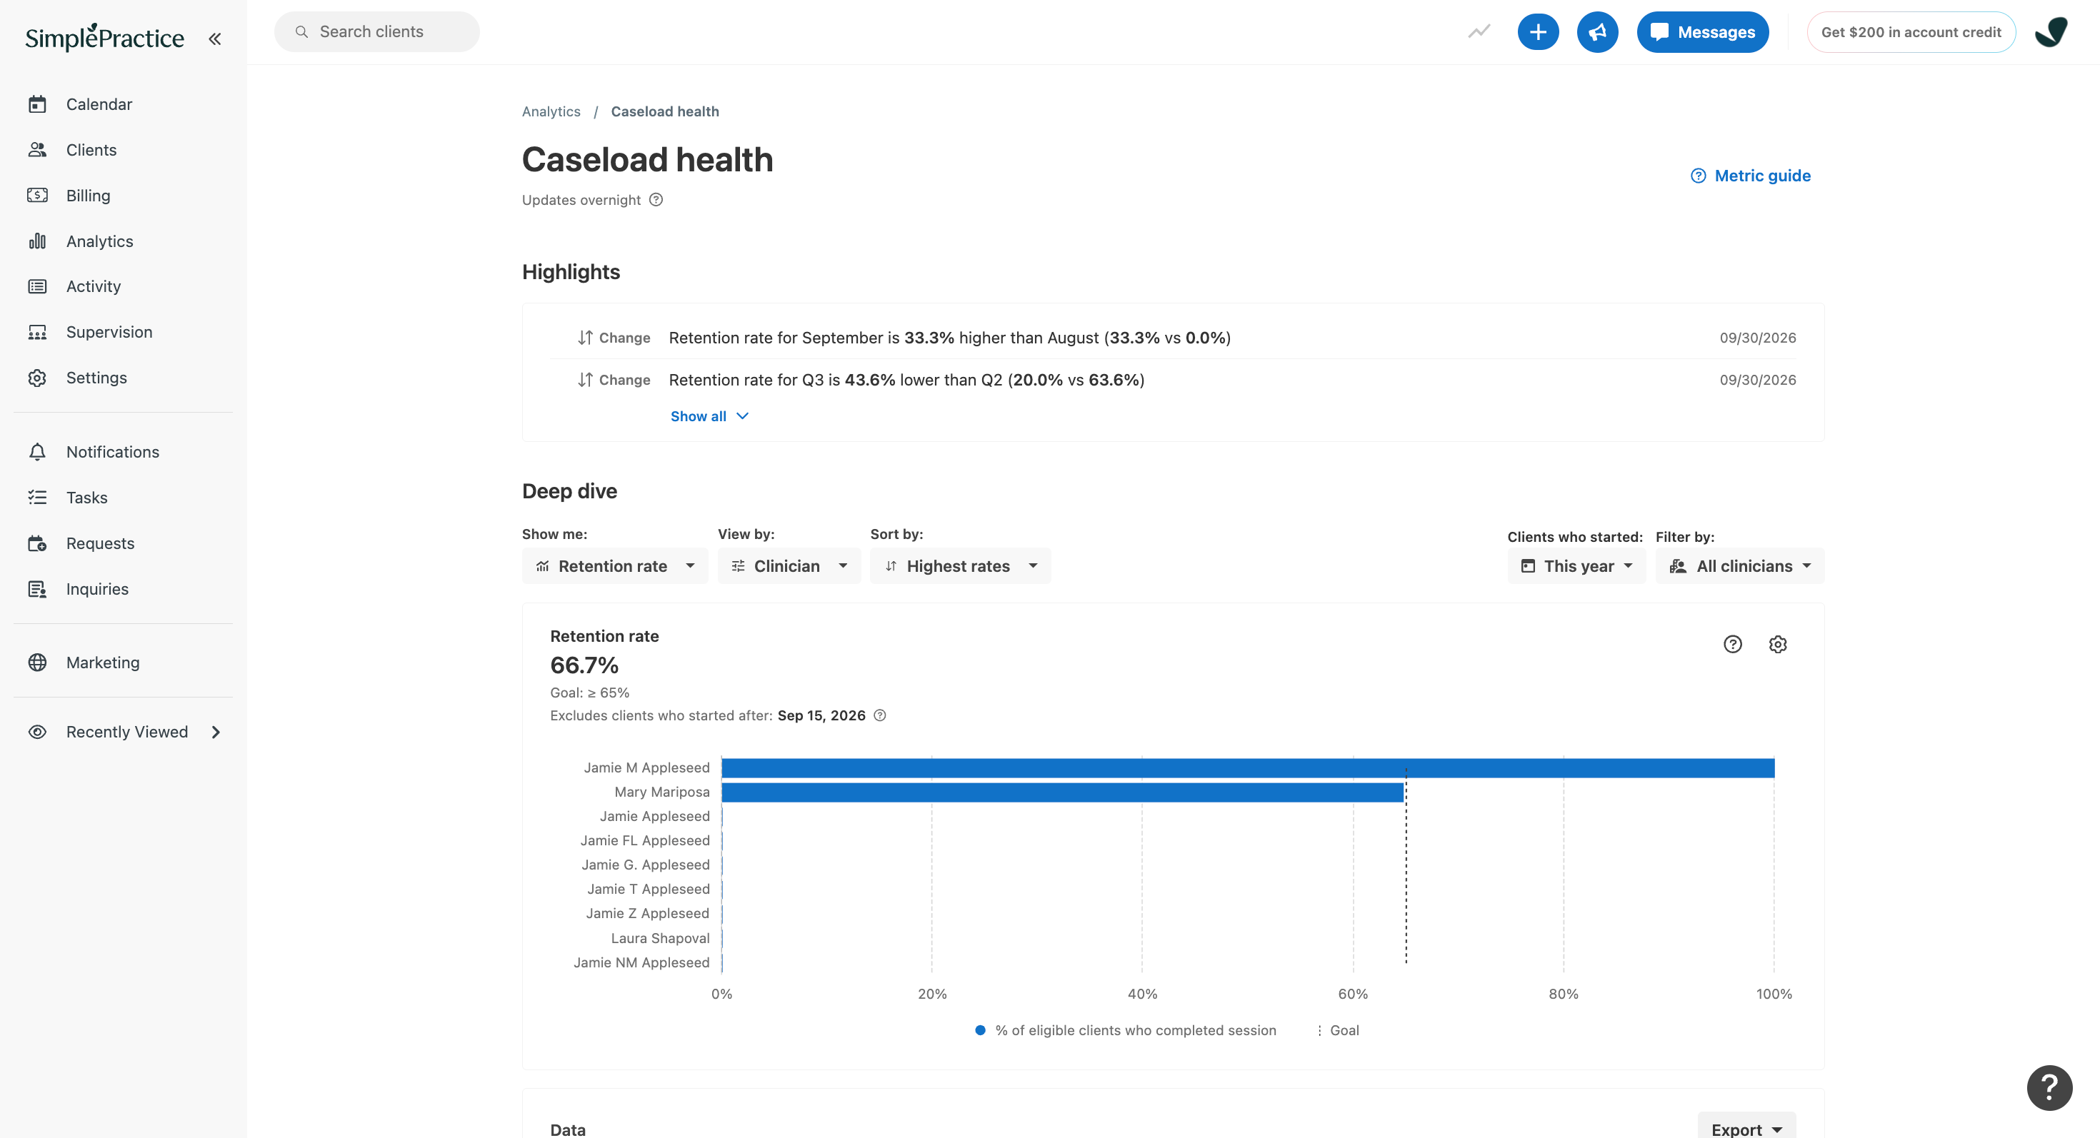Viewport: 2100px width, 1138px height.
Task: Open the megaphone announcements icon
Action: point(1597,31)
